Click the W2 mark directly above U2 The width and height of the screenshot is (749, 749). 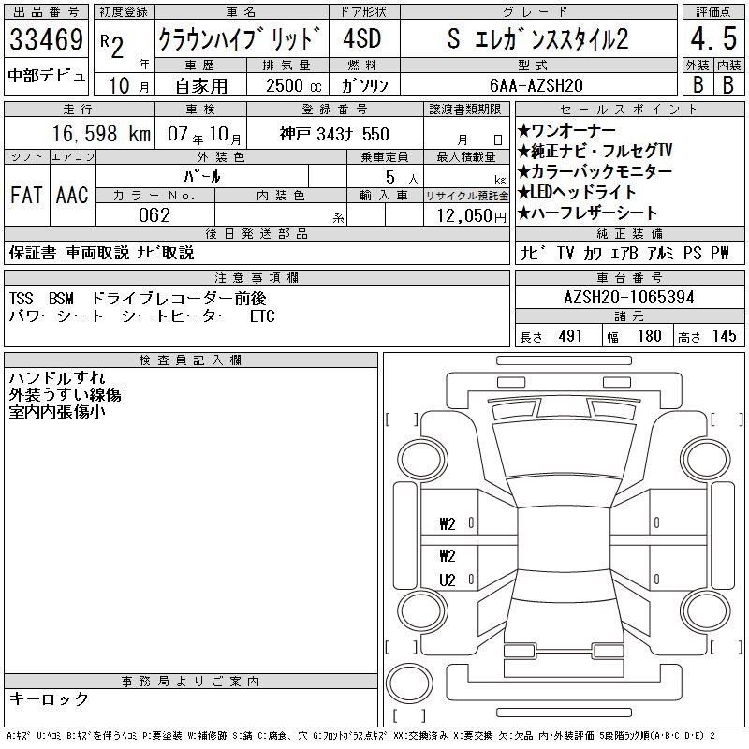click(x=448, y=555)
